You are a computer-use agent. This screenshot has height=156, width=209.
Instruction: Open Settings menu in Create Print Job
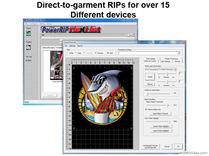click(x=72, y=46)
